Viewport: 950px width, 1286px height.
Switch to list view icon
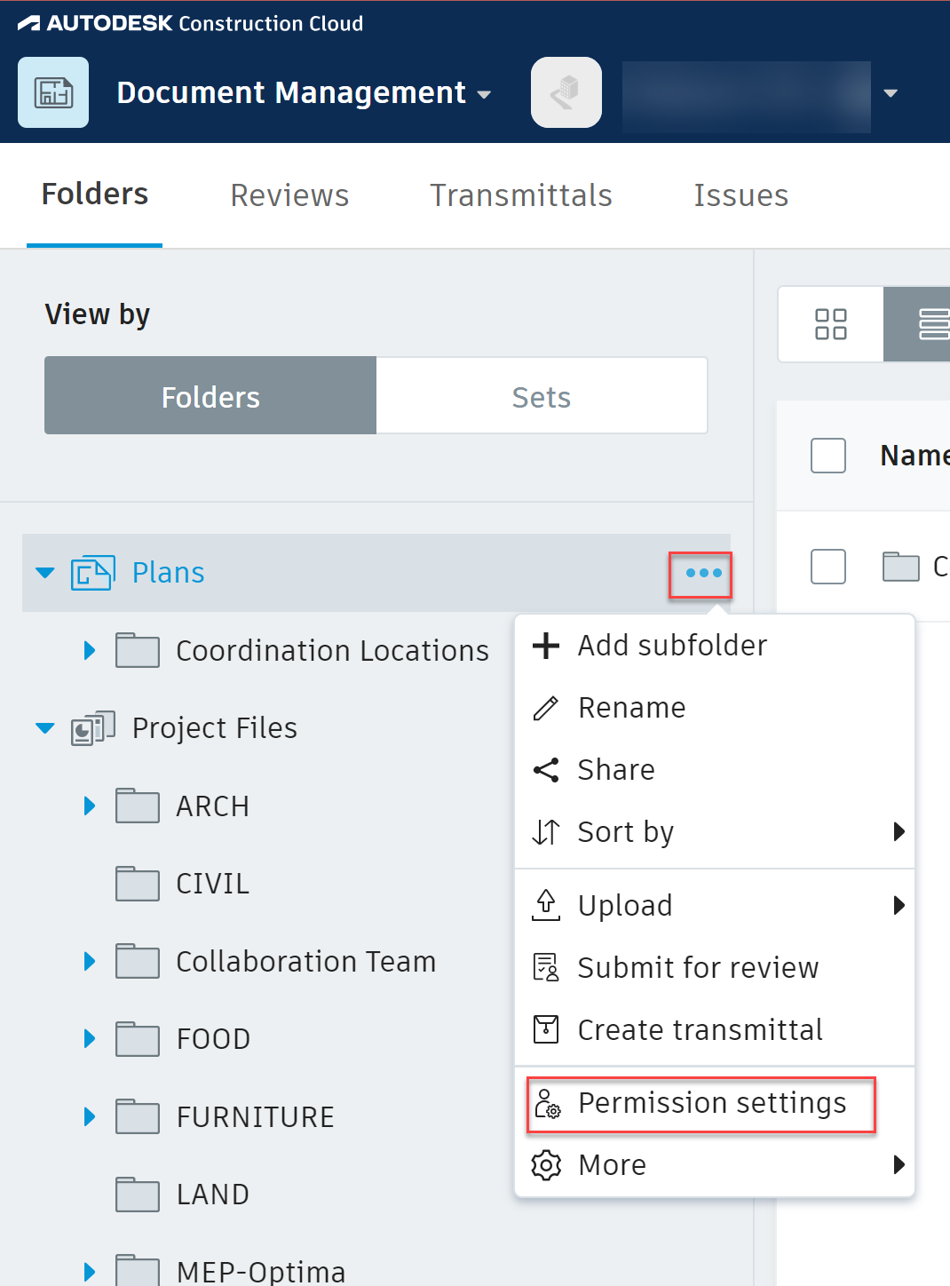click(932, 324)
